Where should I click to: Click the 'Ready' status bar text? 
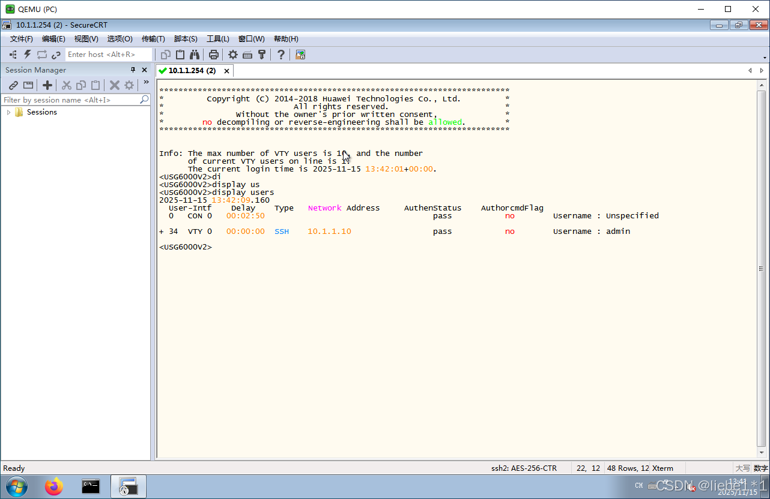click(x=14, y=468)
